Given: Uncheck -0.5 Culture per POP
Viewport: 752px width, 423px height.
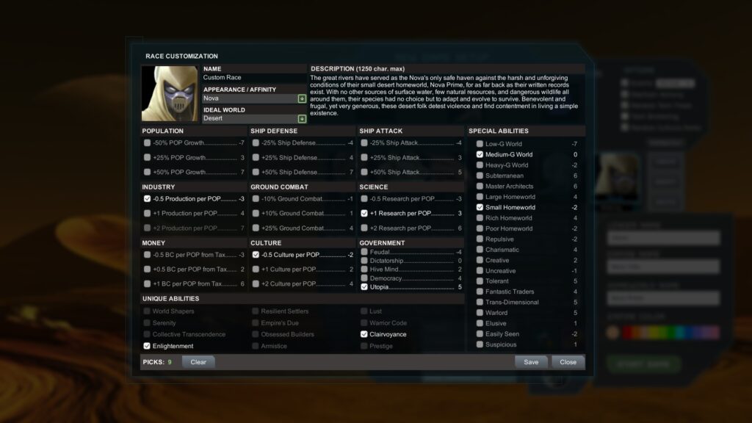Looking at the screenshot, I should 256,255.
